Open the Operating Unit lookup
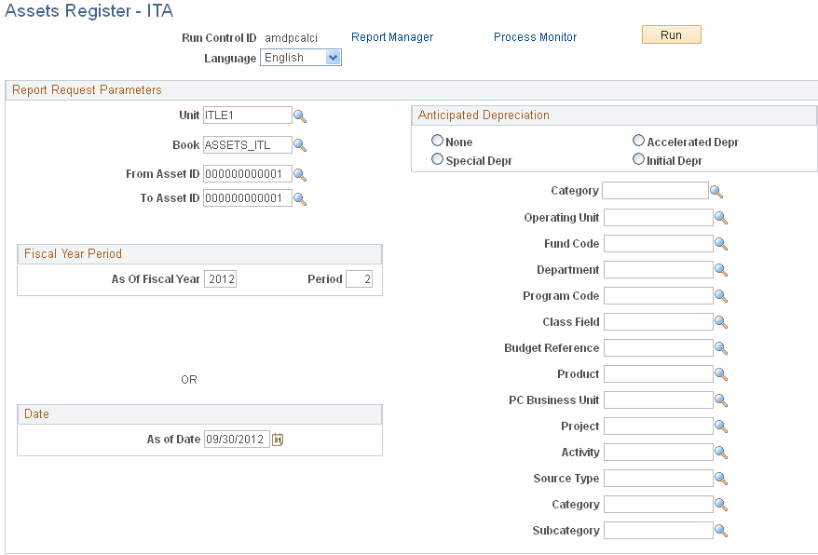 [721, 217]
